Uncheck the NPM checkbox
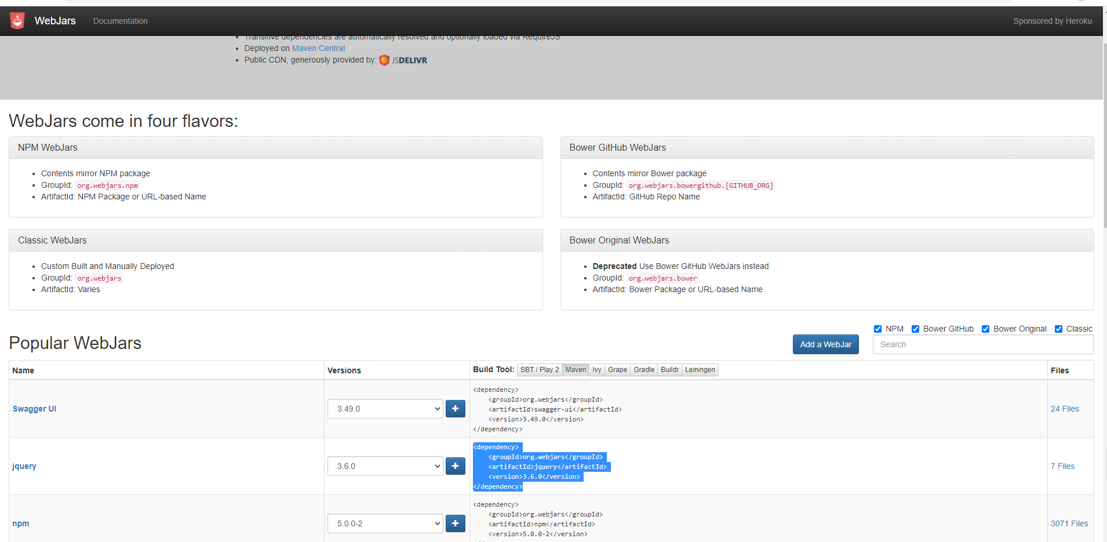Viewport: 1107px width, 542px height. (x=877, y=329)
